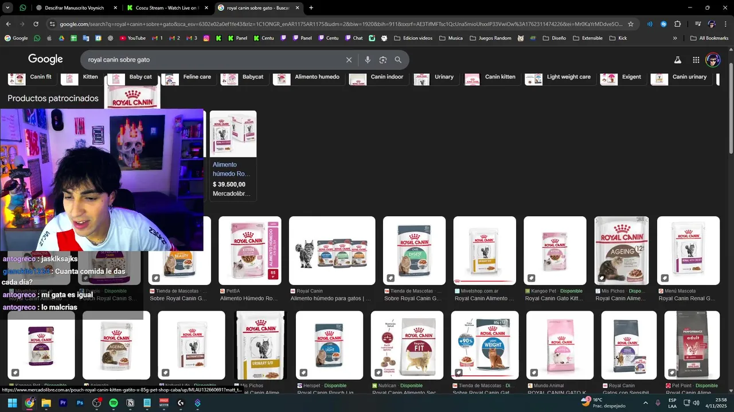Screen dimensions: 734x412
Task: Open the Kick Panel bookmark
Action: (237, 38)
